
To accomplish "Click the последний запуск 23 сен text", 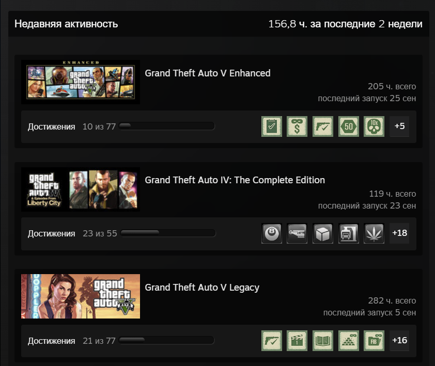I will 367,206.
